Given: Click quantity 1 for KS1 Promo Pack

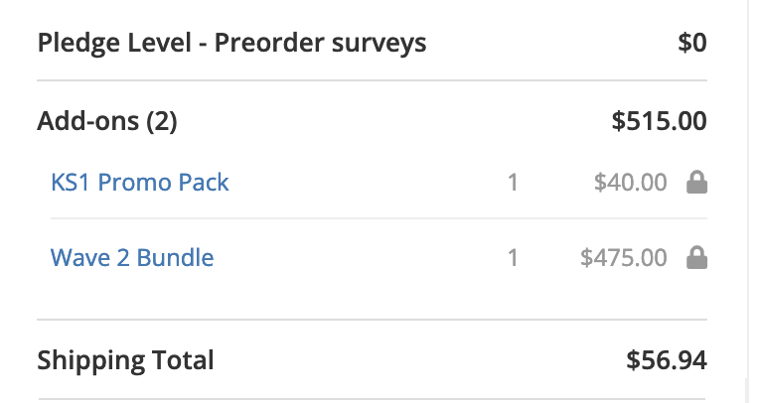Looking at the screenshot, I should (x=513, y=183).
